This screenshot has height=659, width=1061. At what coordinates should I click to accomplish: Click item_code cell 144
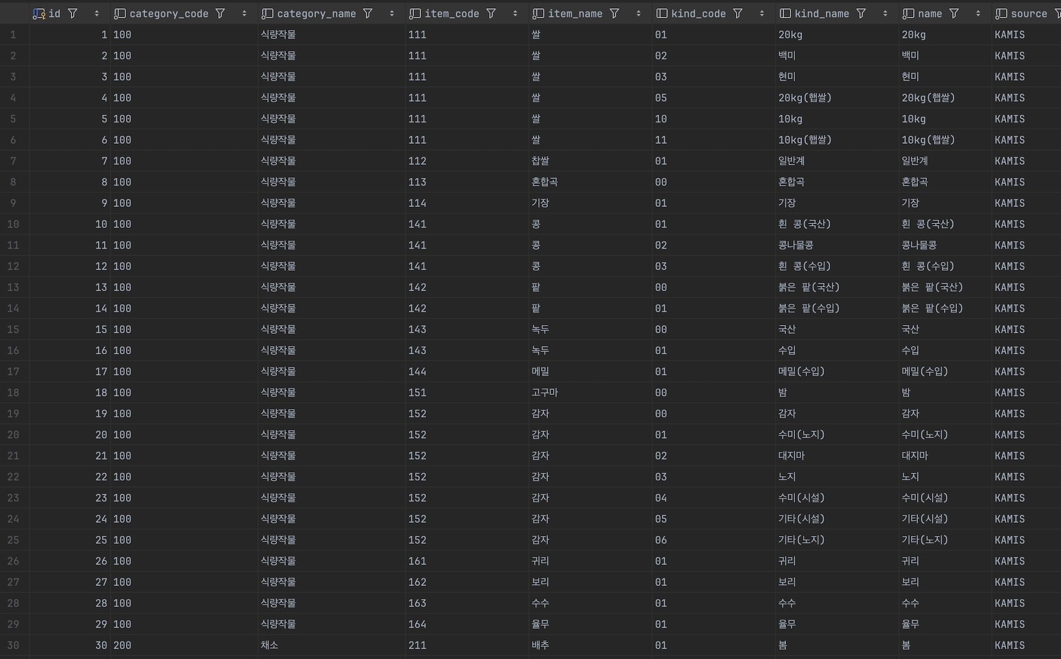(x=417, y=372)
